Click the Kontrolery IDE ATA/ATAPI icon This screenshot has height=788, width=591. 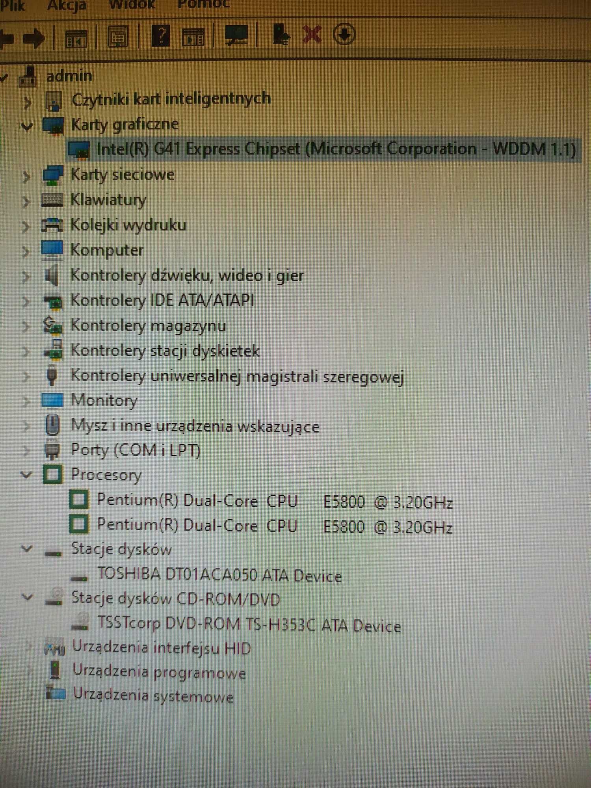pos(53,303)
